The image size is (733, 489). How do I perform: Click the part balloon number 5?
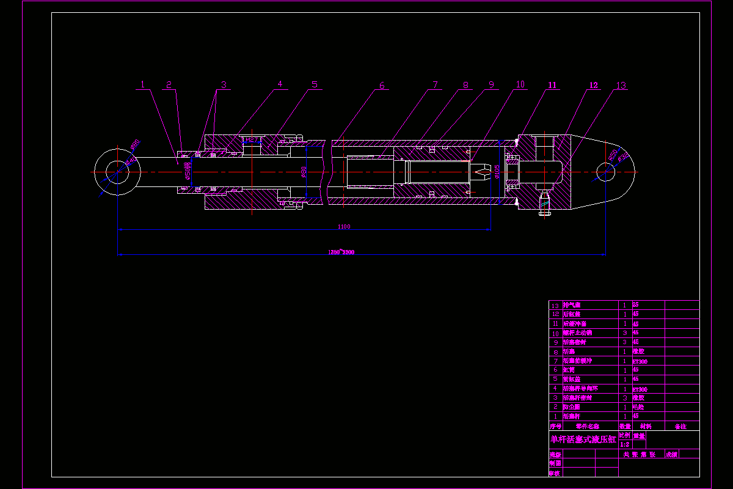[x=315, y=84]
